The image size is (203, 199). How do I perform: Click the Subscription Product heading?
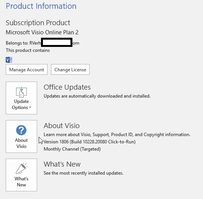(38, 23)
